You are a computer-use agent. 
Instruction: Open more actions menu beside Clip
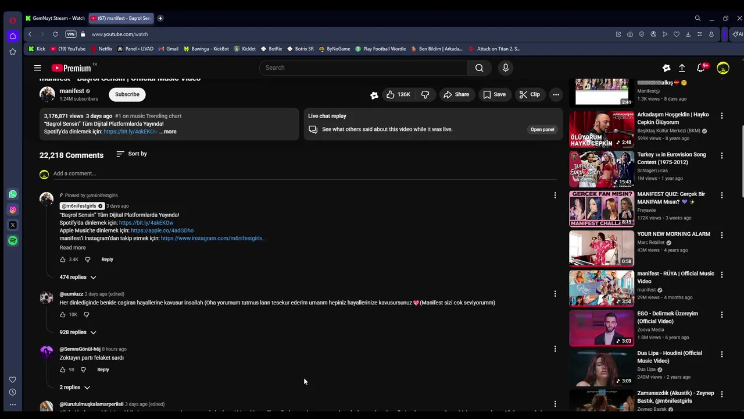556,94
